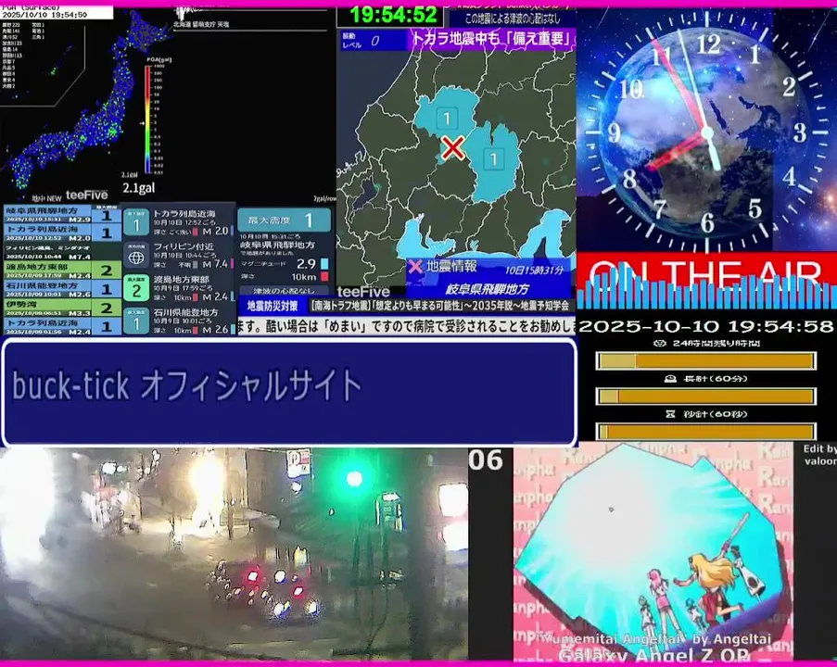Click the white arrow pointer on PGA scale

[142, 123]
